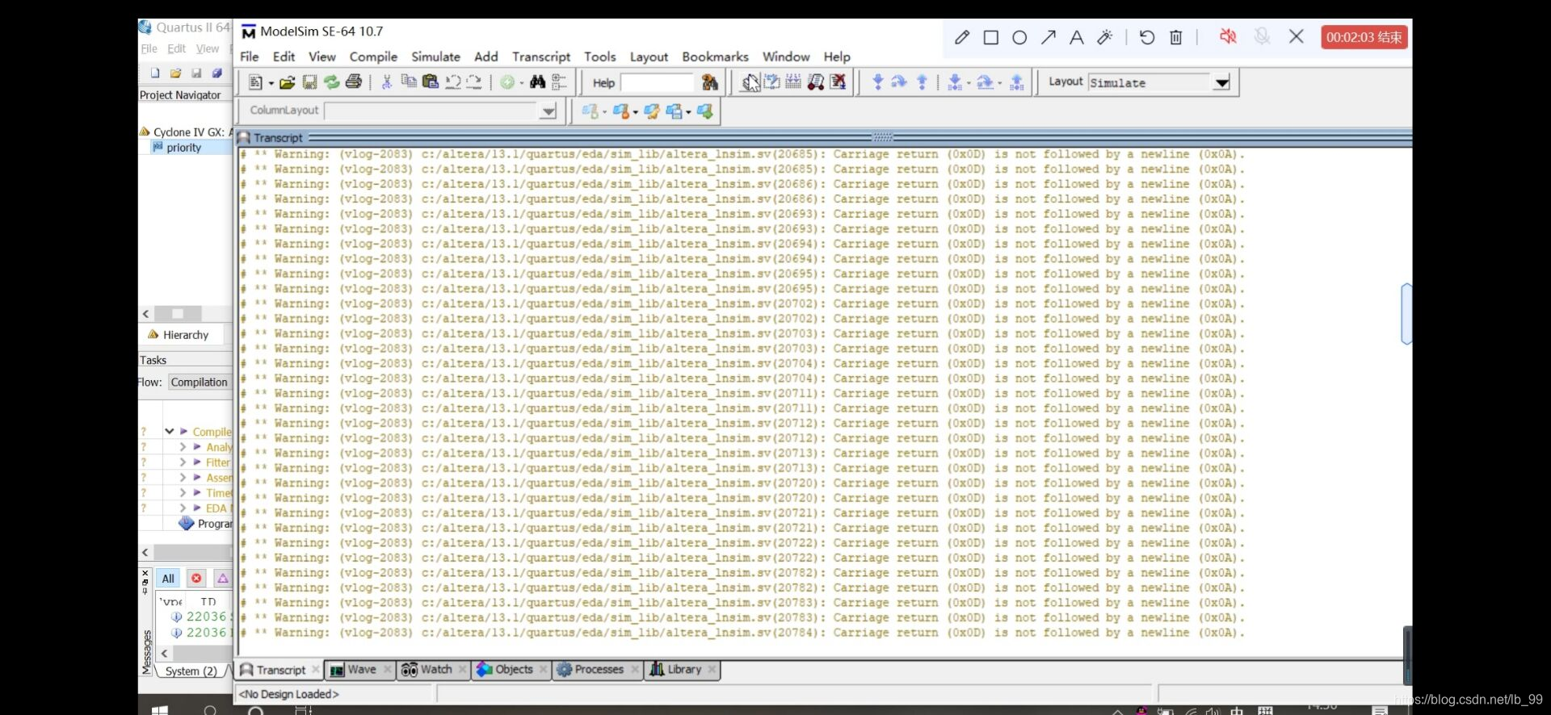This screenshot has height=715, width=1551.
Task: Click the Simulate toolbar icon
Action: 816,82
